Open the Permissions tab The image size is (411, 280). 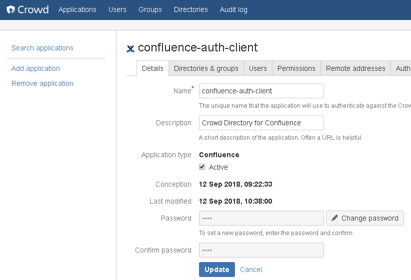coord(296,68)
